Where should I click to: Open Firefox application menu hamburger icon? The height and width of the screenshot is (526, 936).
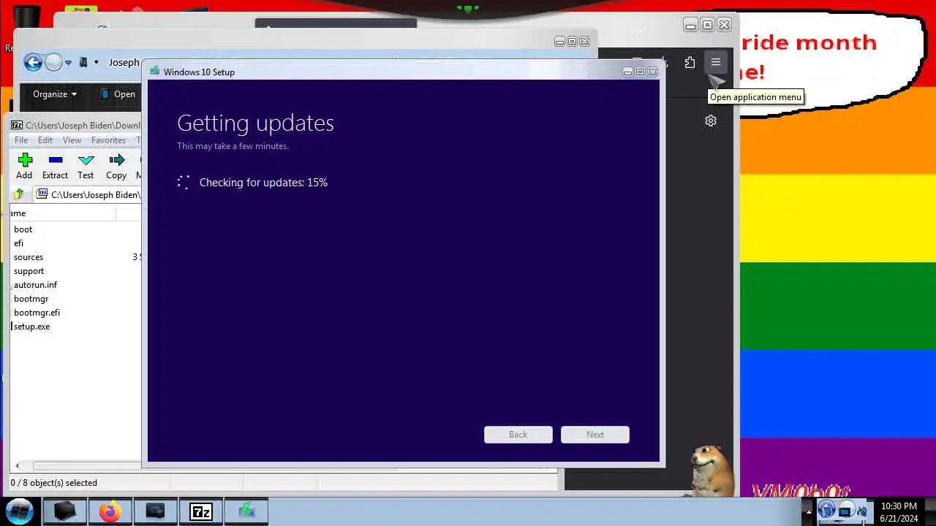[716, 63]
